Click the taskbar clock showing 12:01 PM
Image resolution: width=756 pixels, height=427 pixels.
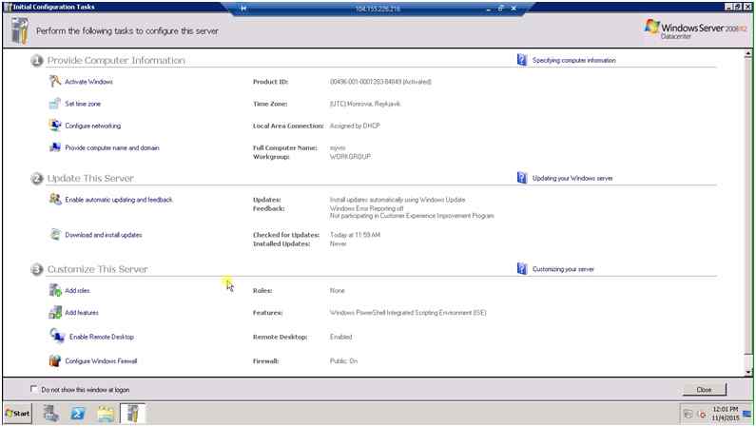pos(726,414)
